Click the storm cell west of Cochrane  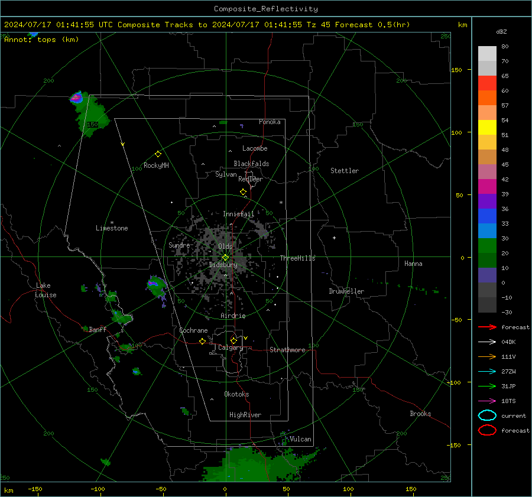(156, 285)
